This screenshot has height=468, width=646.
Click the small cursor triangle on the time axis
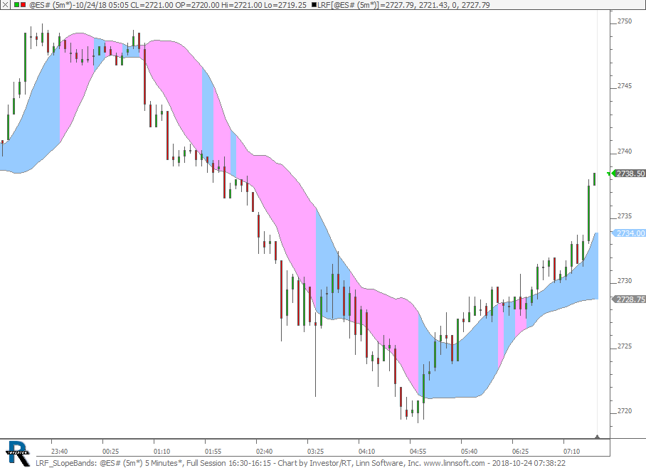pyautogui.click(x=597, y=436)
